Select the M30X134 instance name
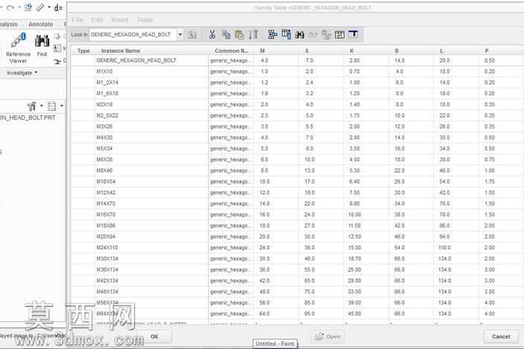524x349 pixels. click(107, 259)
